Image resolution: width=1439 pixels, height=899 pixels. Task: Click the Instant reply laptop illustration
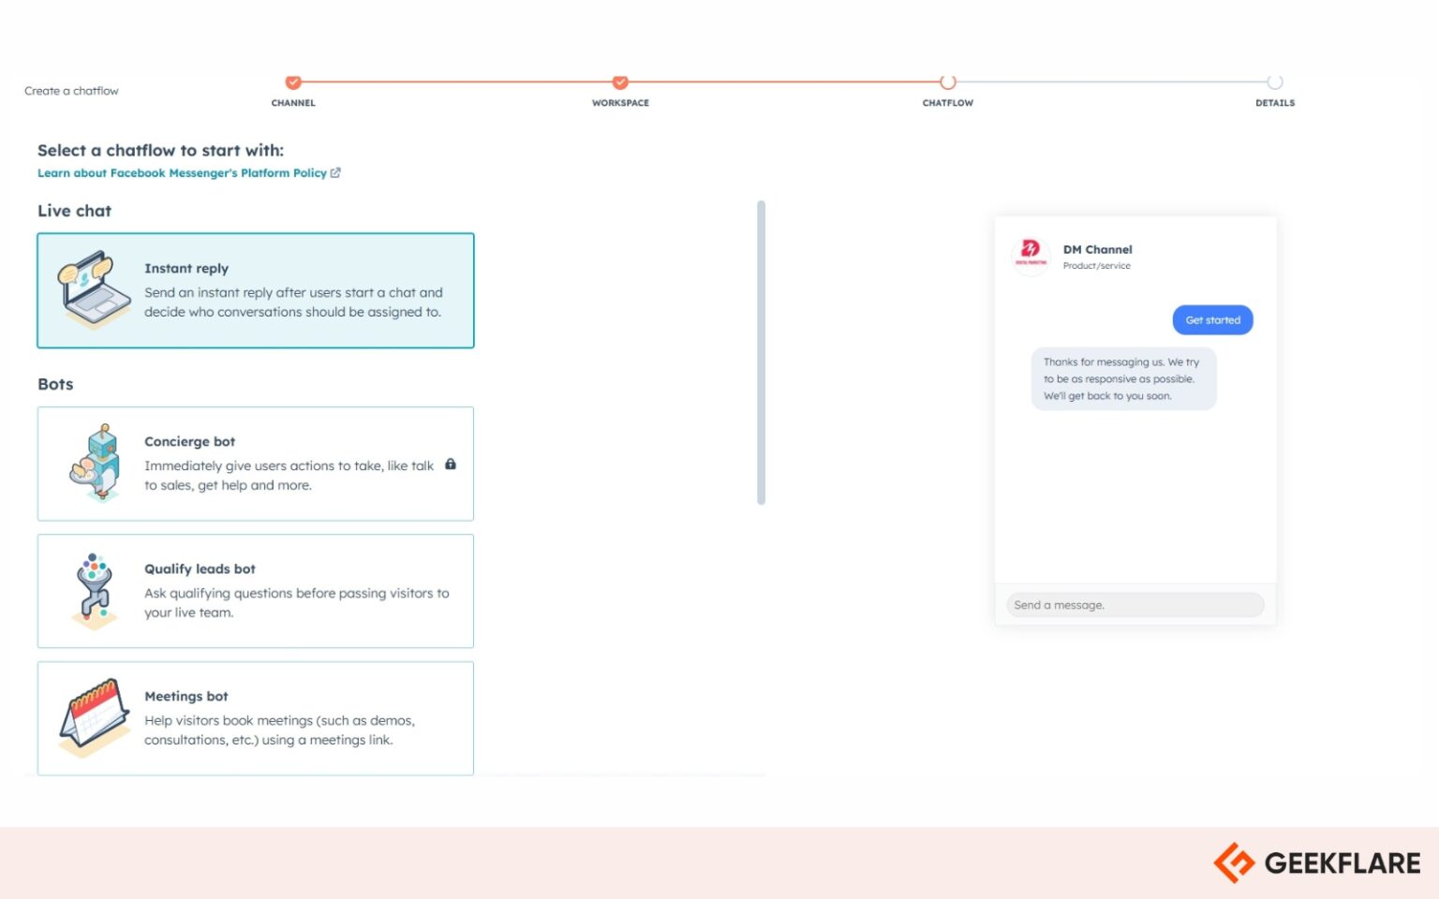[95, 289]
